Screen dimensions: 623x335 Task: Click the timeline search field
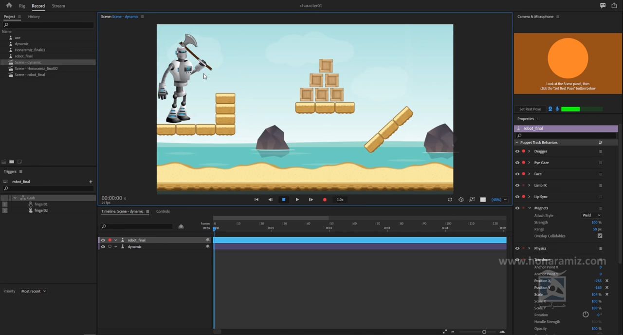(x=137, y=226)
